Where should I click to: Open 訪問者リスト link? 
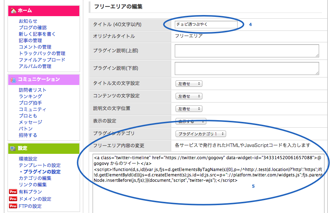click(32, 90)
